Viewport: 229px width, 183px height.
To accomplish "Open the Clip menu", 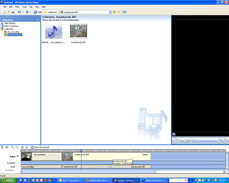I will click(x=31, y=7).
